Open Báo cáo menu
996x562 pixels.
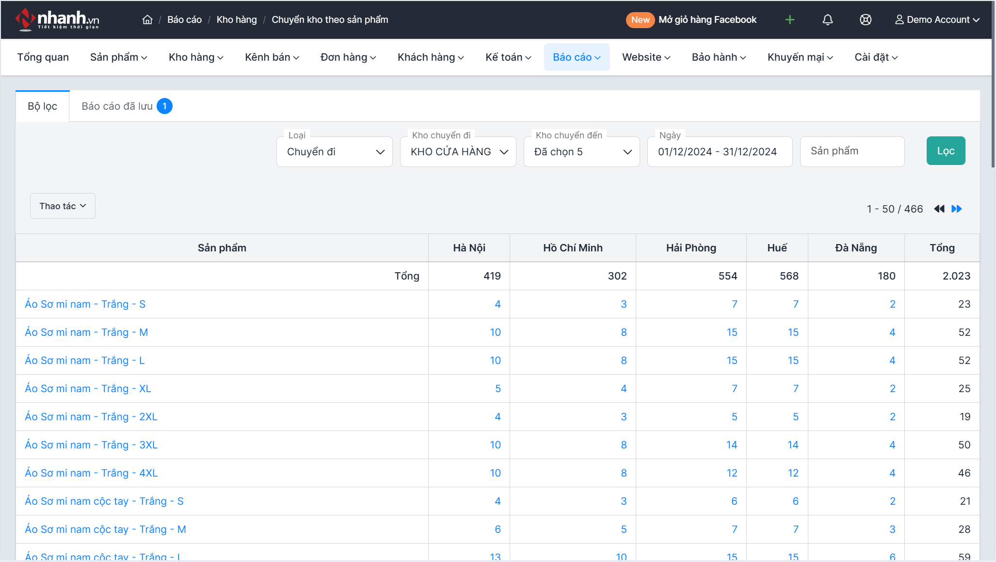(x=577, y=57)
